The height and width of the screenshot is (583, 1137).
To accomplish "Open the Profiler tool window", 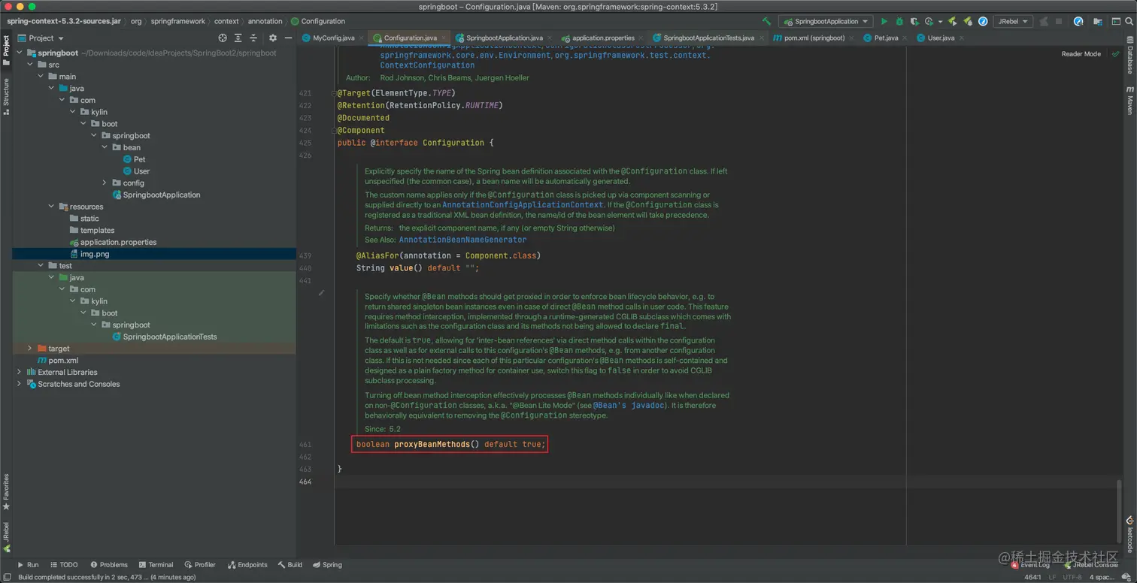I will pyautogui.click(x=200, y=565).
